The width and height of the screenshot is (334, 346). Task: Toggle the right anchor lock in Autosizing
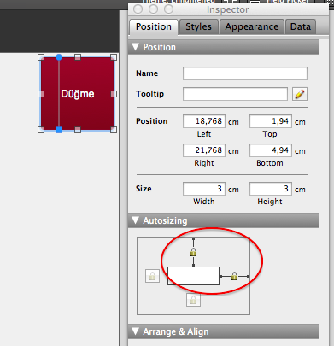click(234, 276)
